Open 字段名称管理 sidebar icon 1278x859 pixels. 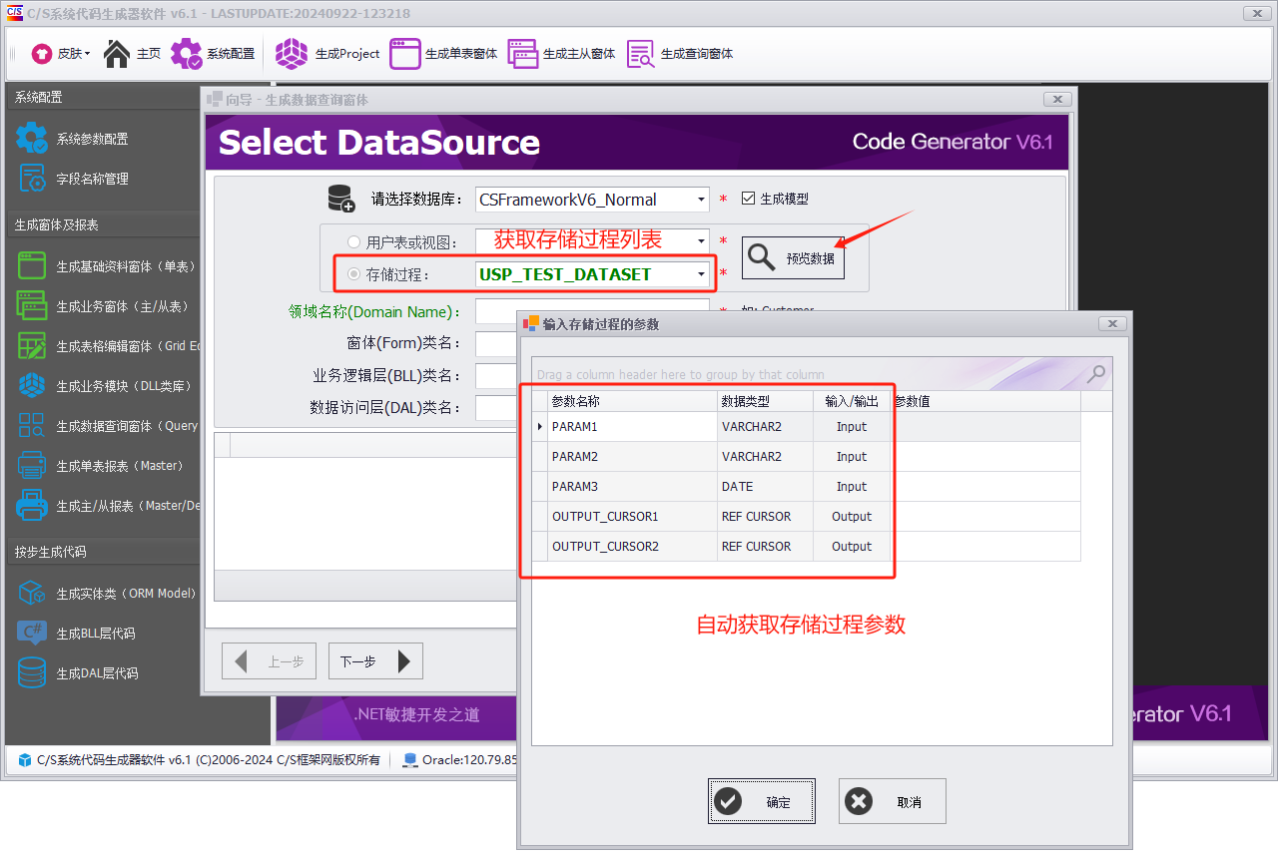(32, 179)
